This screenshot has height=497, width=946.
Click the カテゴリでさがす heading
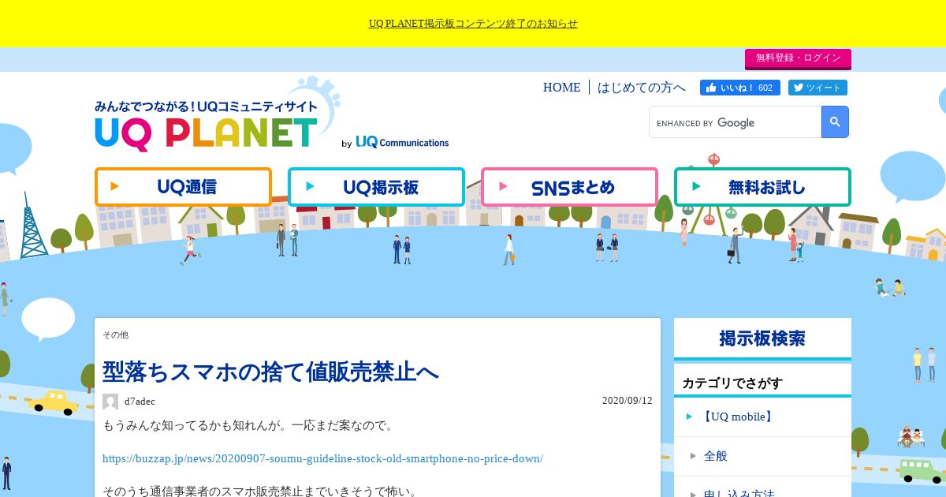(x=732, y=383)
